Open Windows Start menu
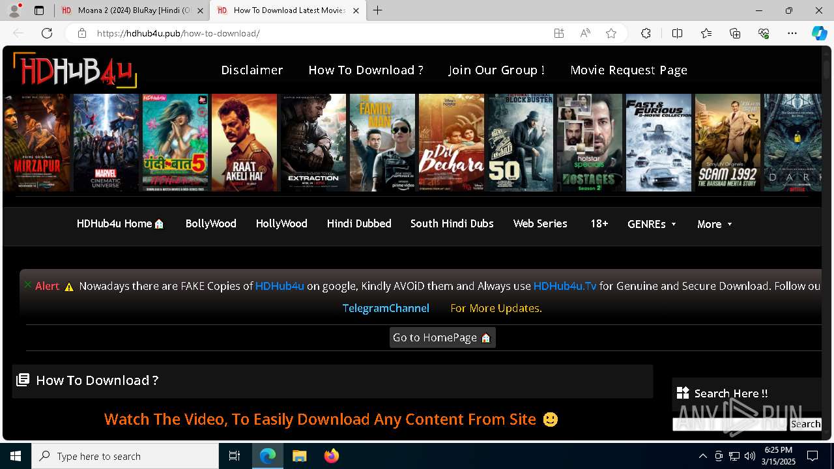This screenshot has width=834, height=469. coord(16,456)
